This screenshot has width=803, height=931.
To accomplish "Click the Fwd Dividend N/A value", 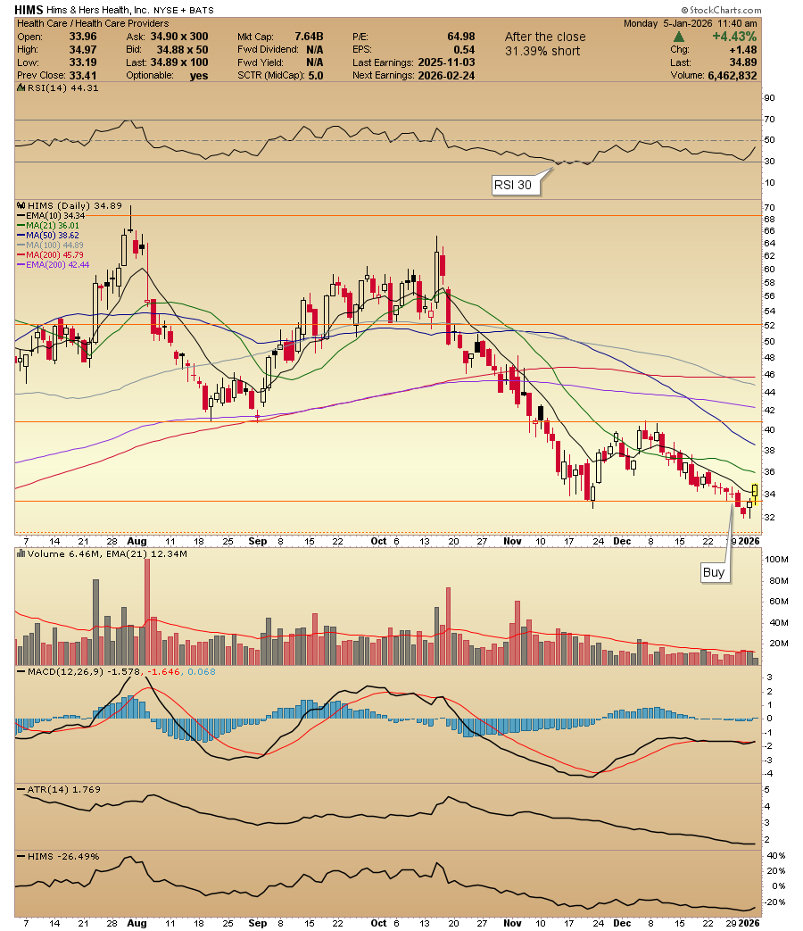I will click(x=315, y=50).
